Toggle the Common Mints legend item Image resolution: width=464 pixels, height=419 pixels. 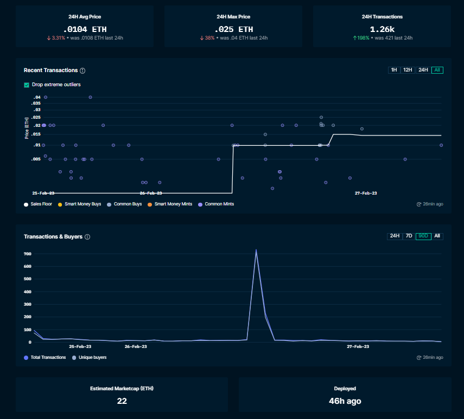pos(216,204)
